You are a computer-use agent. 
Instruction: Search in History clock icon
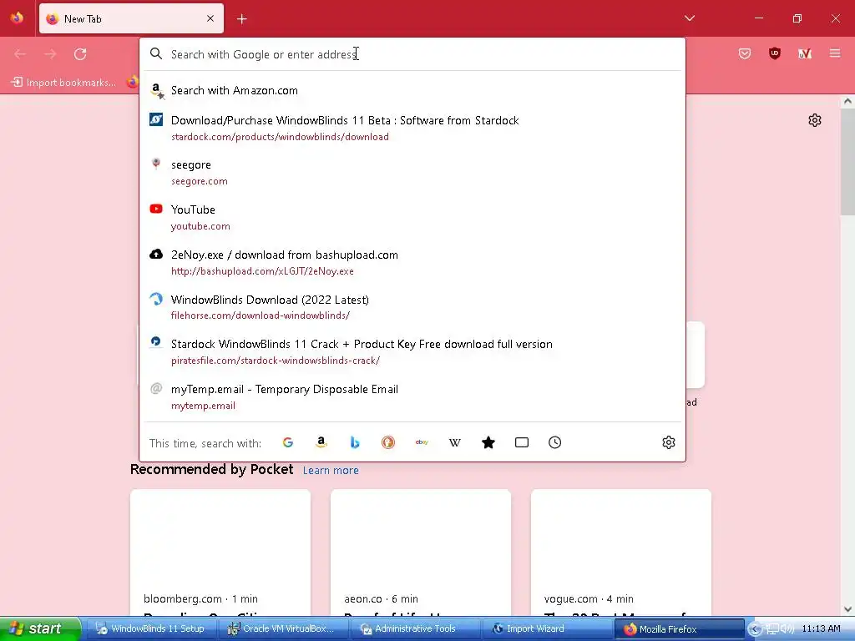click(x=554, y=442)
